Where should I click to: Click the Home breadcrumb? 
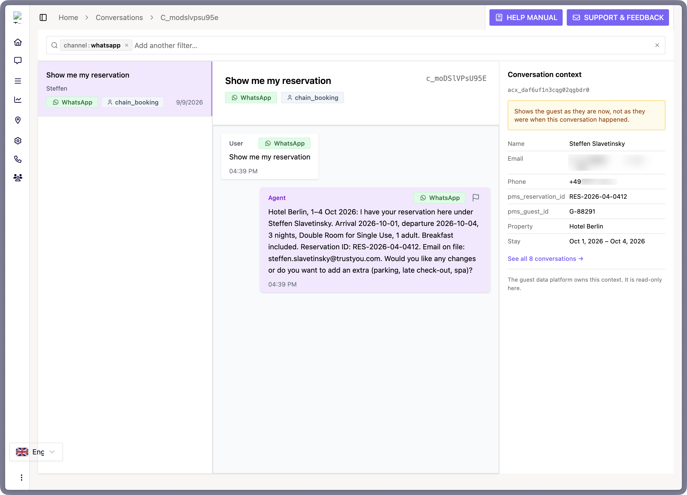(x=68, y=17)
